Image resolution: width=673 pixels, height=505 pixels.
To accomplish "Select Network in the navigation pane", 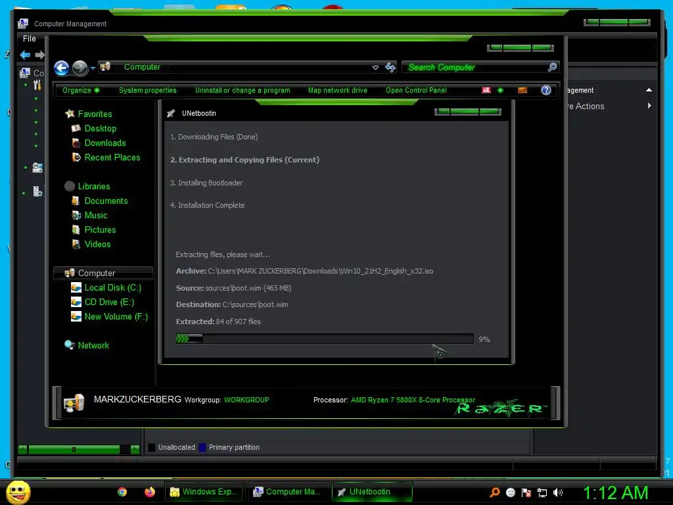I will (x=93, y=345).
